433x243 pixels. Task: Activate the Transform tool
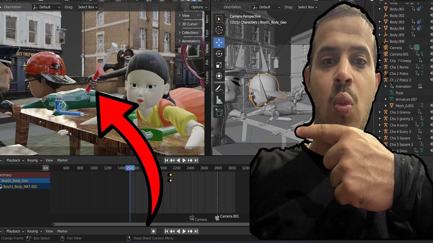pyautogui.click(x=219, y=76)
